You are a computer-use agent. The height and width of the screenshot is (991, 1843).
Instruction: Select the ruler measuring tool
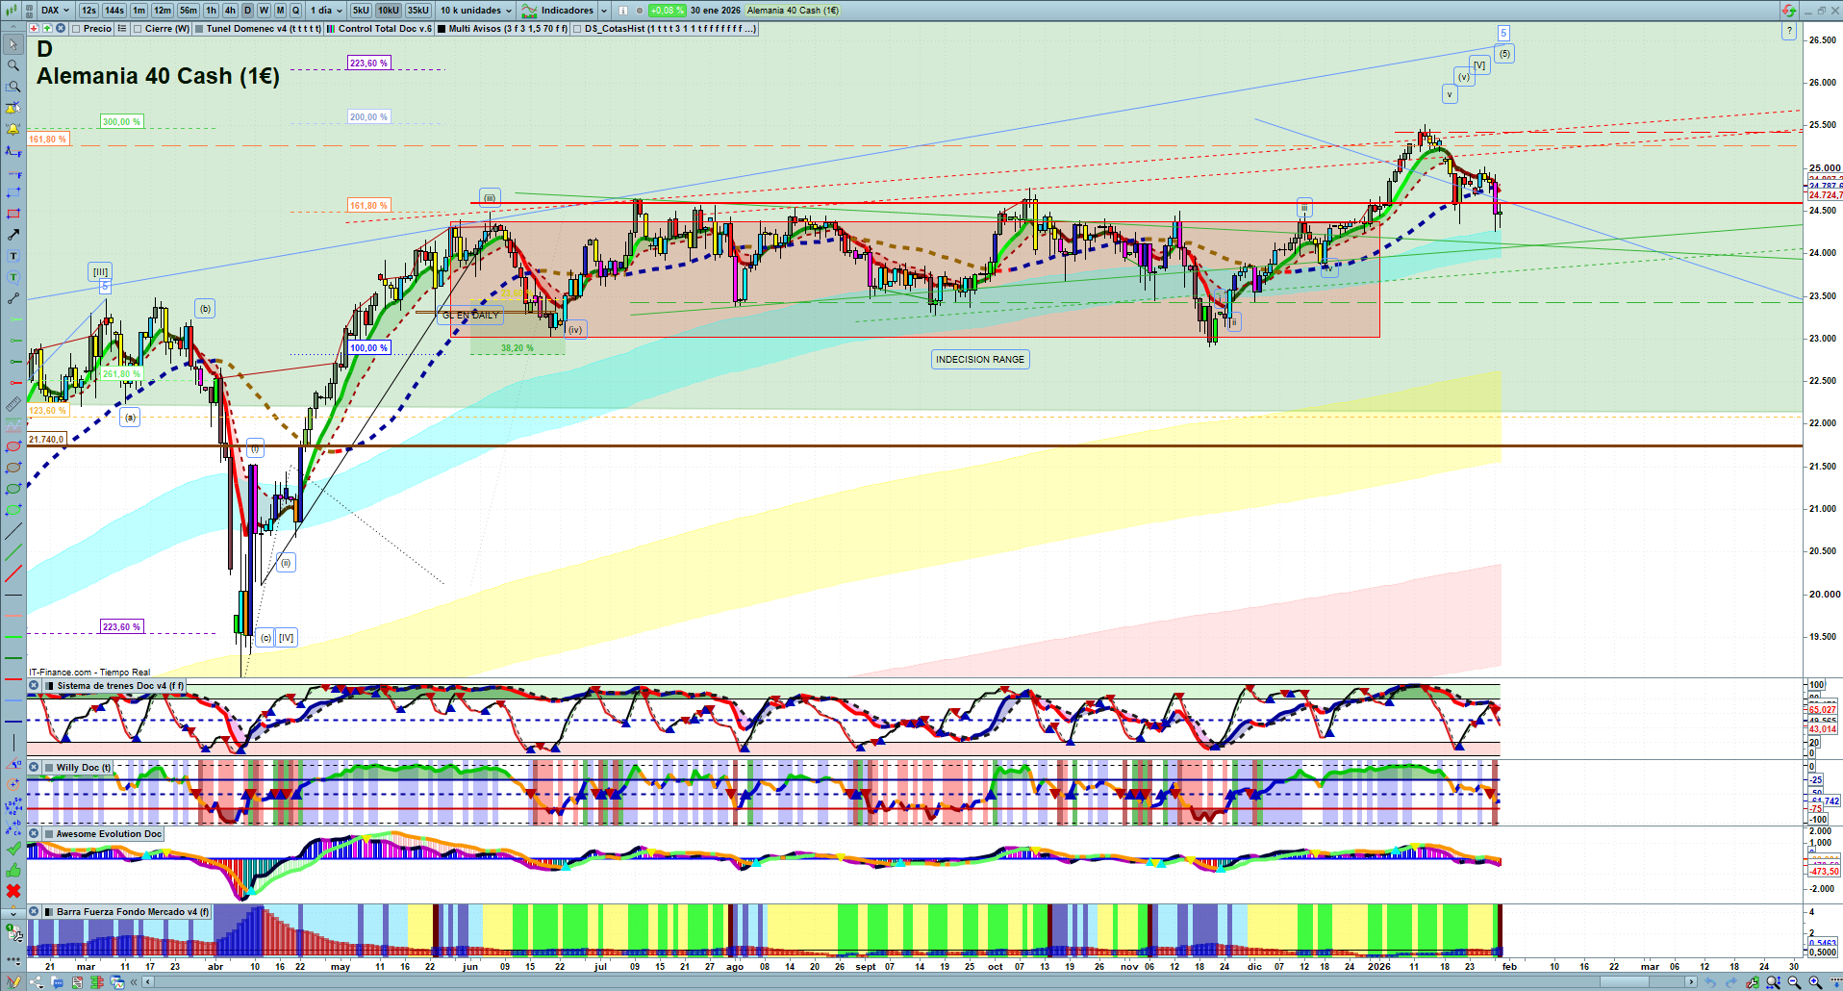(13, 404)
